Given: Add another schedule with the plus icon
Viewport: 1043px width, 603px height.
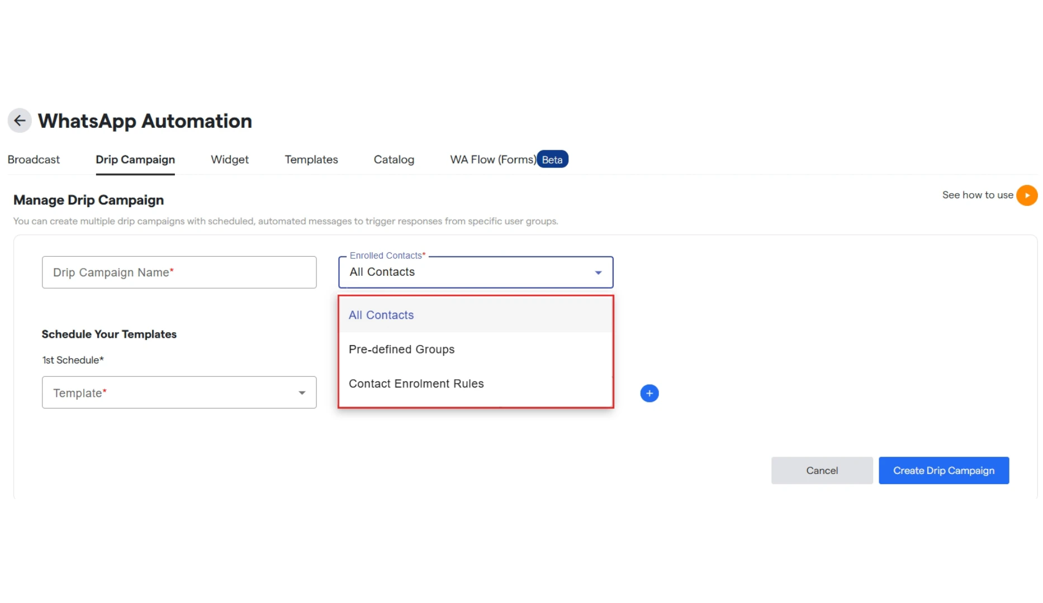Looking at the screenshot, I should click(649, 394).
